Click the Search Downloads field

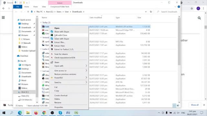pos(167,12)
